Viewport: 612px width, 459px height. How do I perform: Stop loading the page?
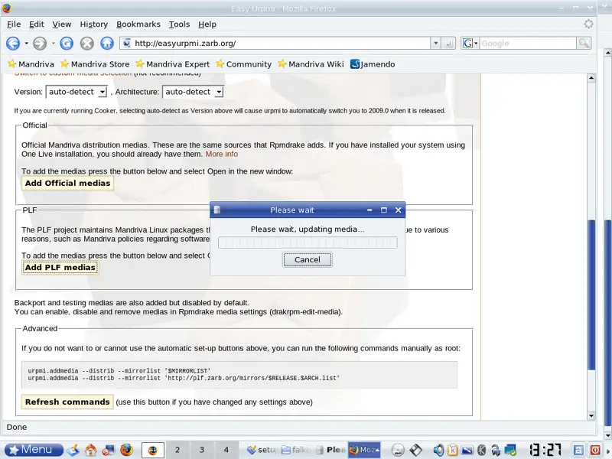point(86,44)
